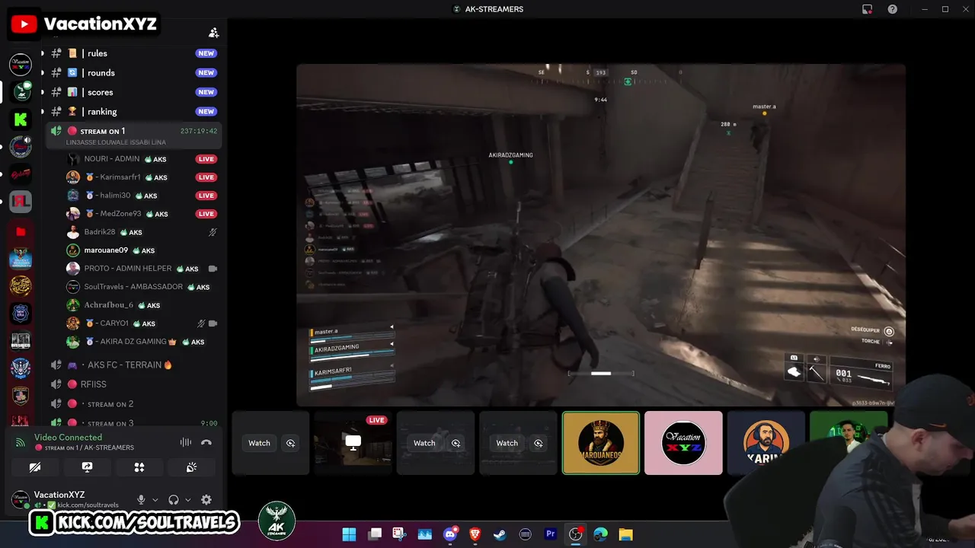Select user marouane09 in voice list
The image size is (975, 548).
142,250
